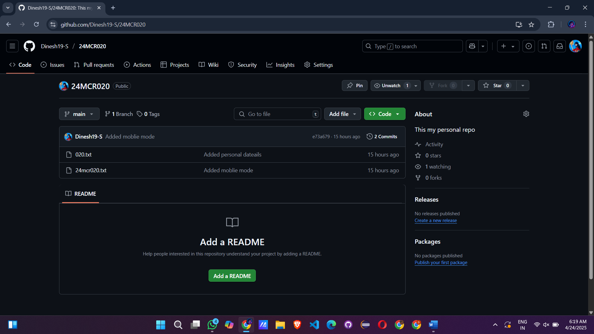The width and height of the screenshot is (594, 334).
Task: Click the Add a README button
Action: pos(232,276)
